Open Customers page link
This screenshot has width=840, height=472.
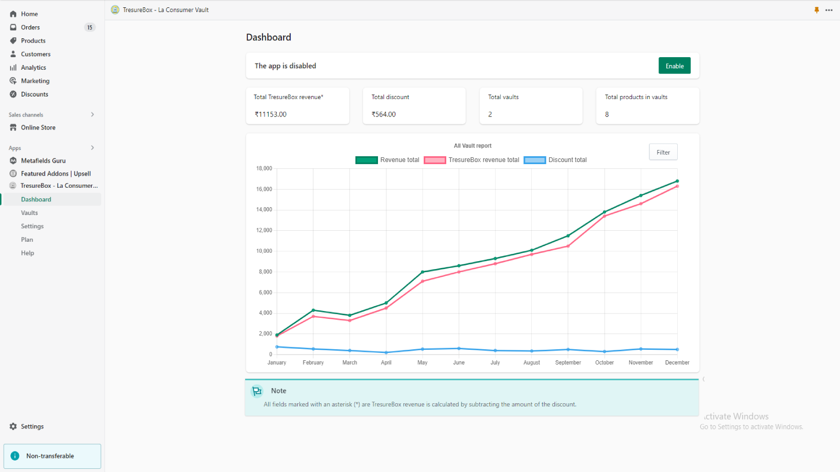click(x=36, y=54)
